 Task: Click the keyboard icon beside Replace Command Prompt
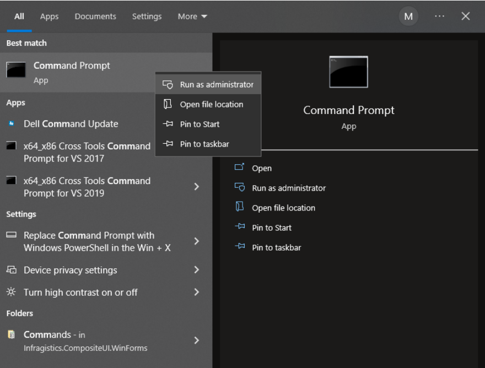12,235
